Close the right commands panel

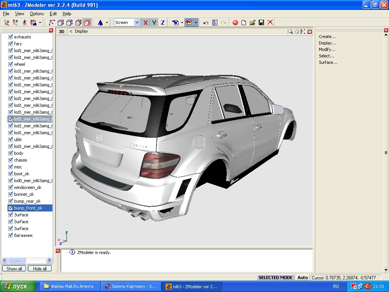click(x=386, y=30)
